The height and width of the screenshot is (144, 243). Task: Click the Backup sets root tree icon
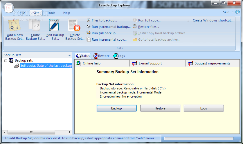click(11, 60)
